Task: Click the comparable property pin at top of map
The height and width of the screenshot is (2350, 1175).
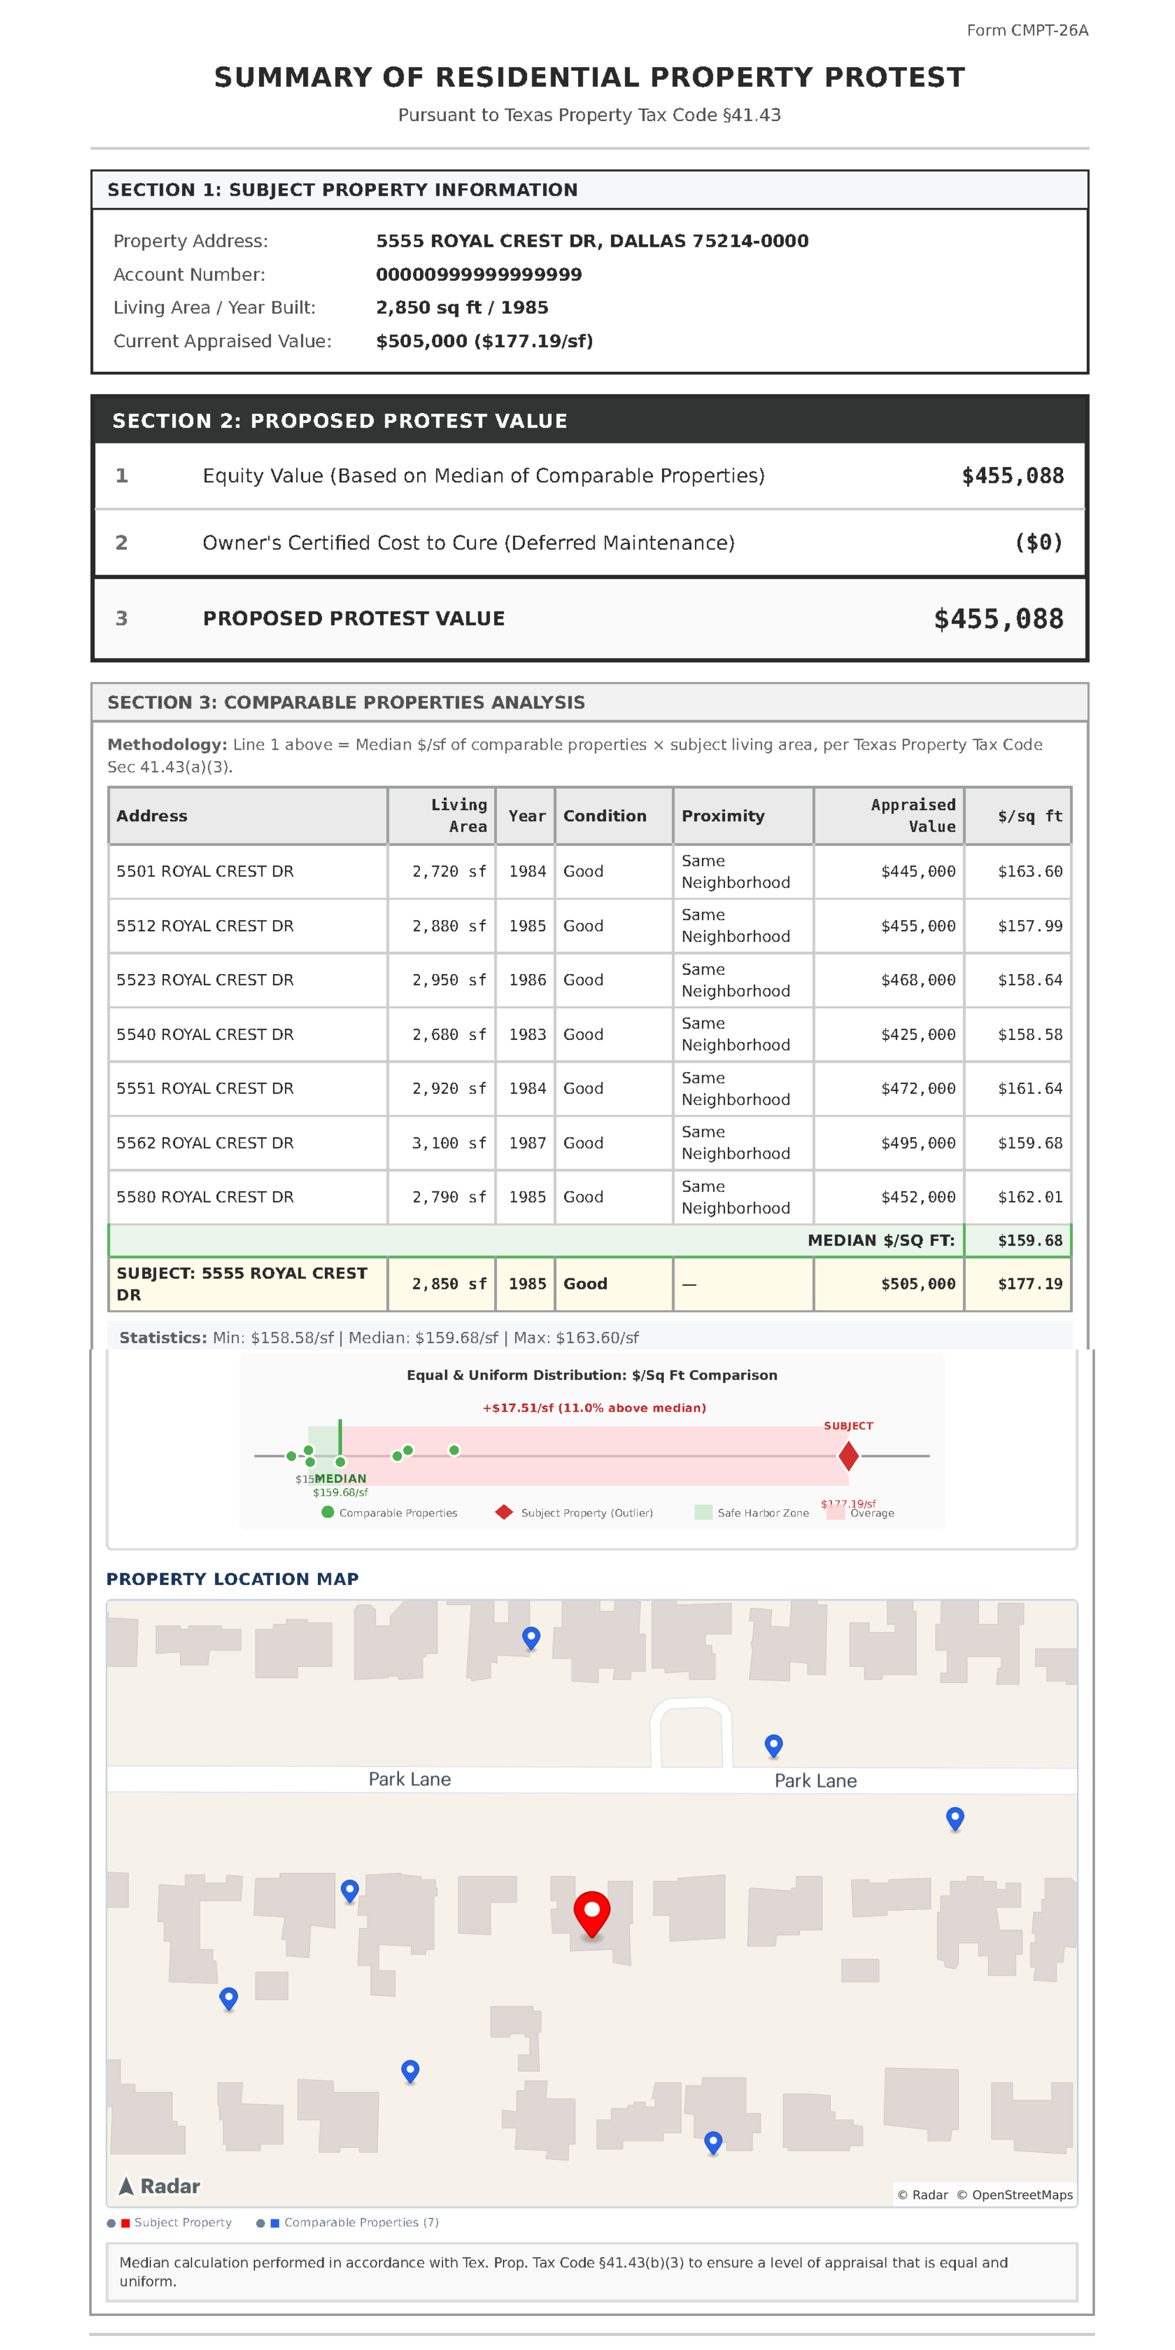Action: [531, 1635]
